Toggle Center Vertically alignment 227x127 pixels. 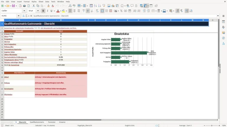click(x=88, y=11)
